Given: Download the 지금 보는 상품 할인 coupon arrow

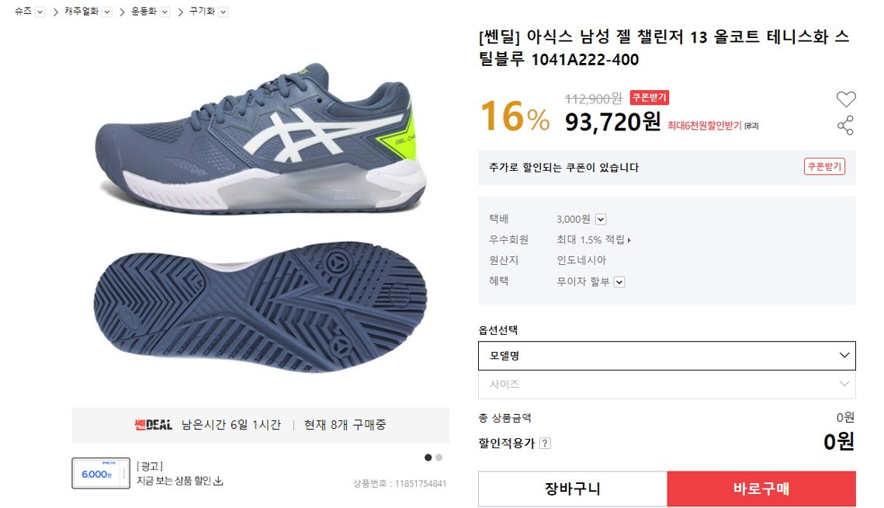Looking at the screenshot, I should 219,481.
